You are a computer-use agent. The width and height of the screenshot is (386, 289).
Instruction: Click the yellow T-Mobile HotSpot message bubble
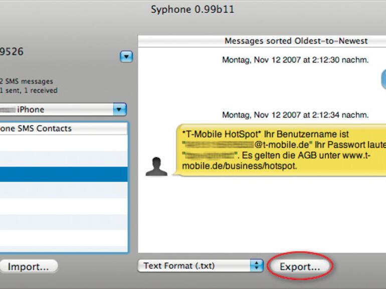tap(279, 150)
